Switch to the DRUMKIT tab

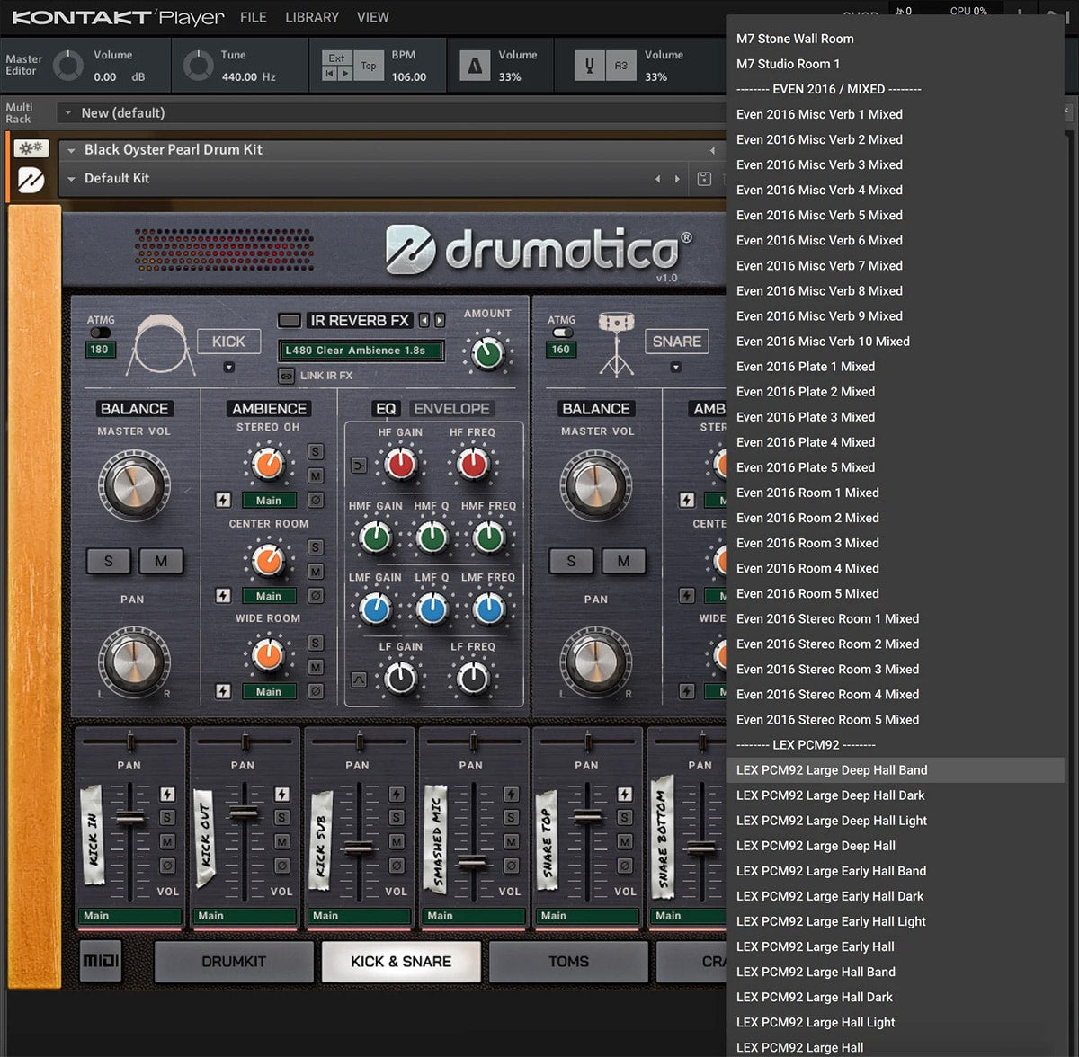click(234, 962)
